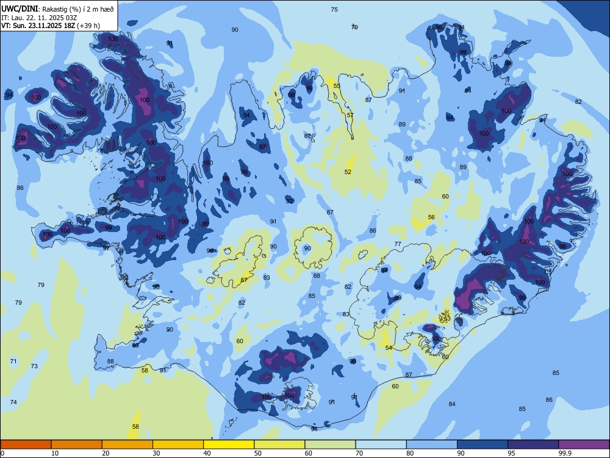Select the 30–40 golden legend swatch
The height and width of the screenshot is (458, 610).
tap(178, 445)
